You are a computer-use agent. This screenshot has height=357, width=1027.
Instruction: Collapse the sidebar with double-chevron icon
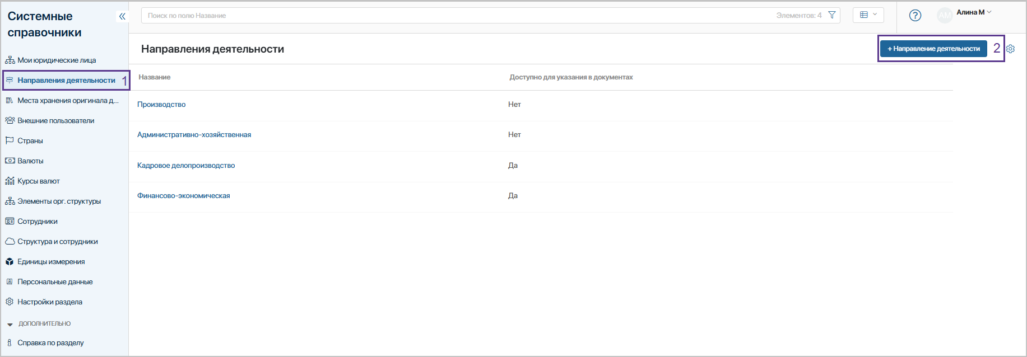(122, 16)
